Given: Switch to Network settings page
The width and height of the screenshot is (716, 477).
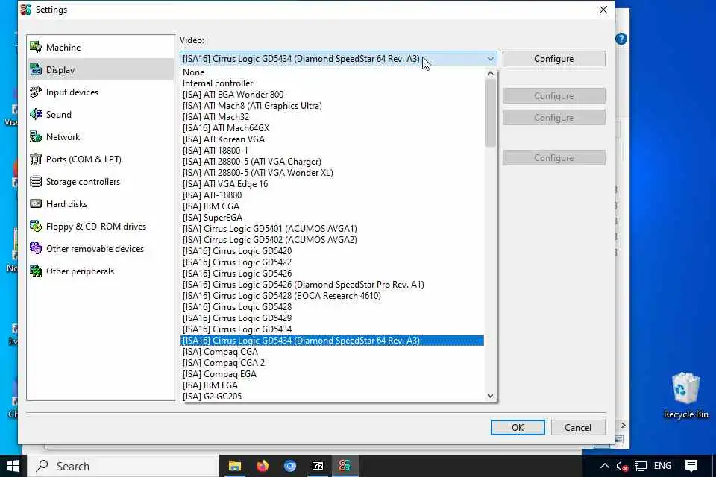Looking at the screenshot, I should point(101,136).
